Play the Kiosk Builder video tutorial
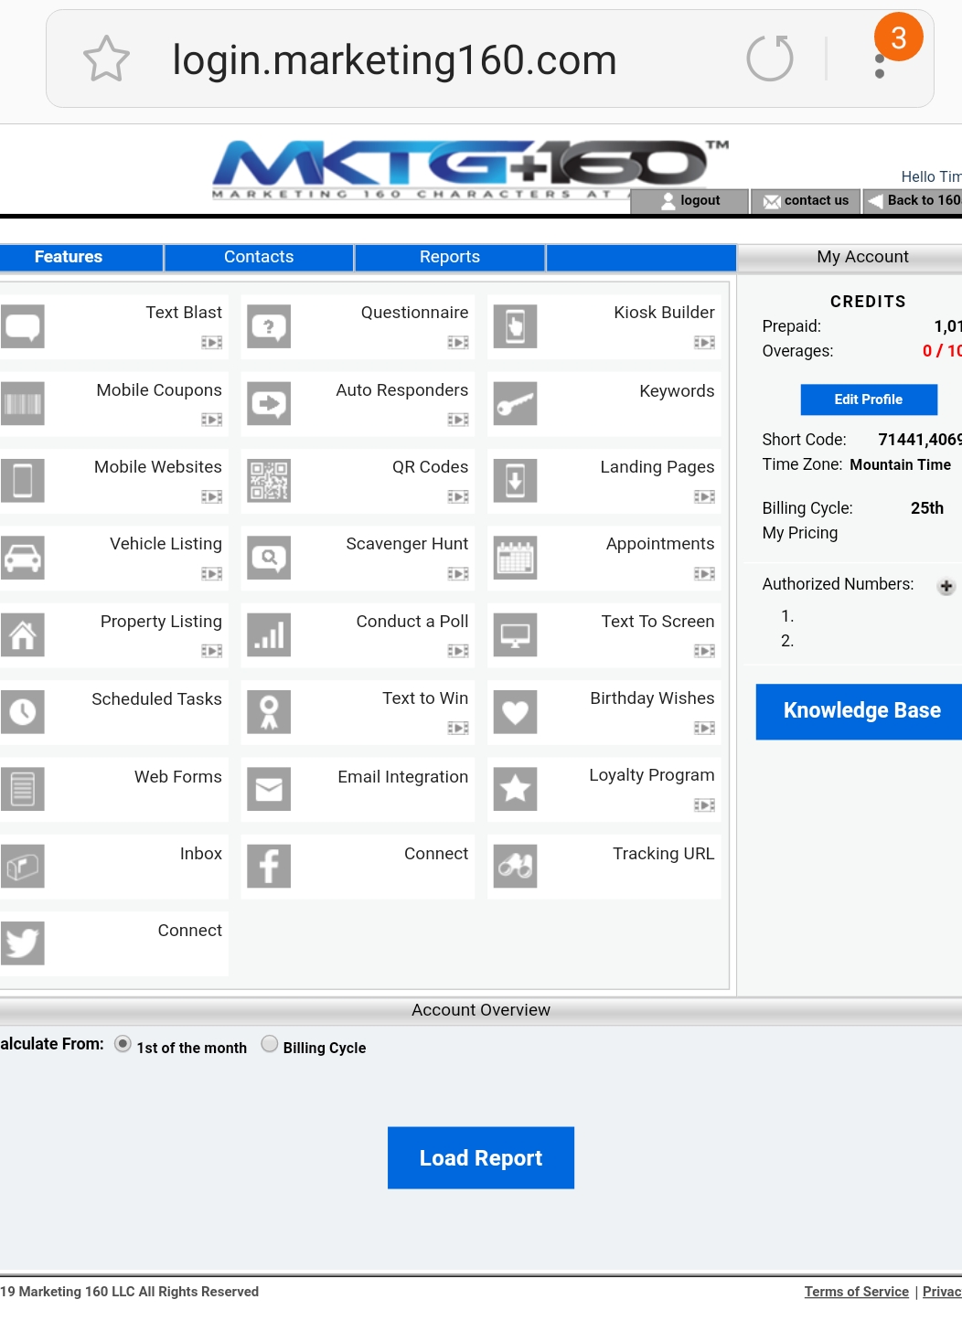 coord(704,342)
